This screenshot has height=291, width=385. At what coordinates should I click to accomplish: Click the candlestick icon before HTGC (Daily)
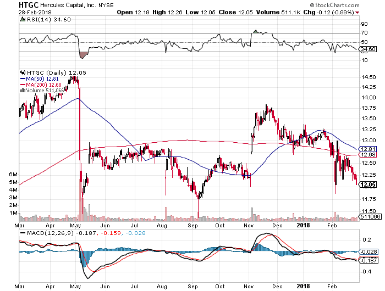23,72
